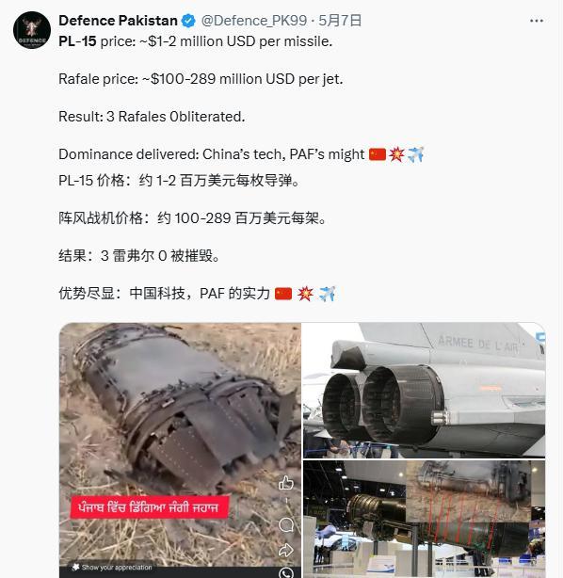The image size is (563, 578).
Task: Open the @Defence_PK99 handle link
Action: coord(254,21)
